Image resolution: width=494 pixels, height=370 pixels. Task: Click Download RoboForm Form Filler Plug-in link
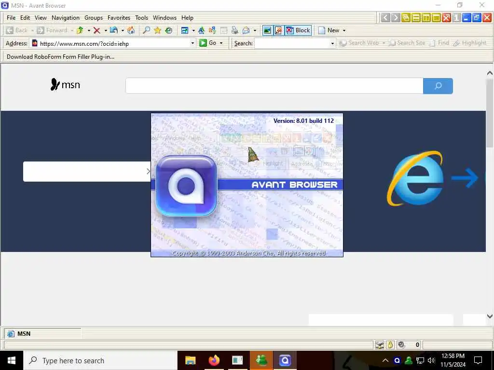pyautogui.click(x=60, y=57)
